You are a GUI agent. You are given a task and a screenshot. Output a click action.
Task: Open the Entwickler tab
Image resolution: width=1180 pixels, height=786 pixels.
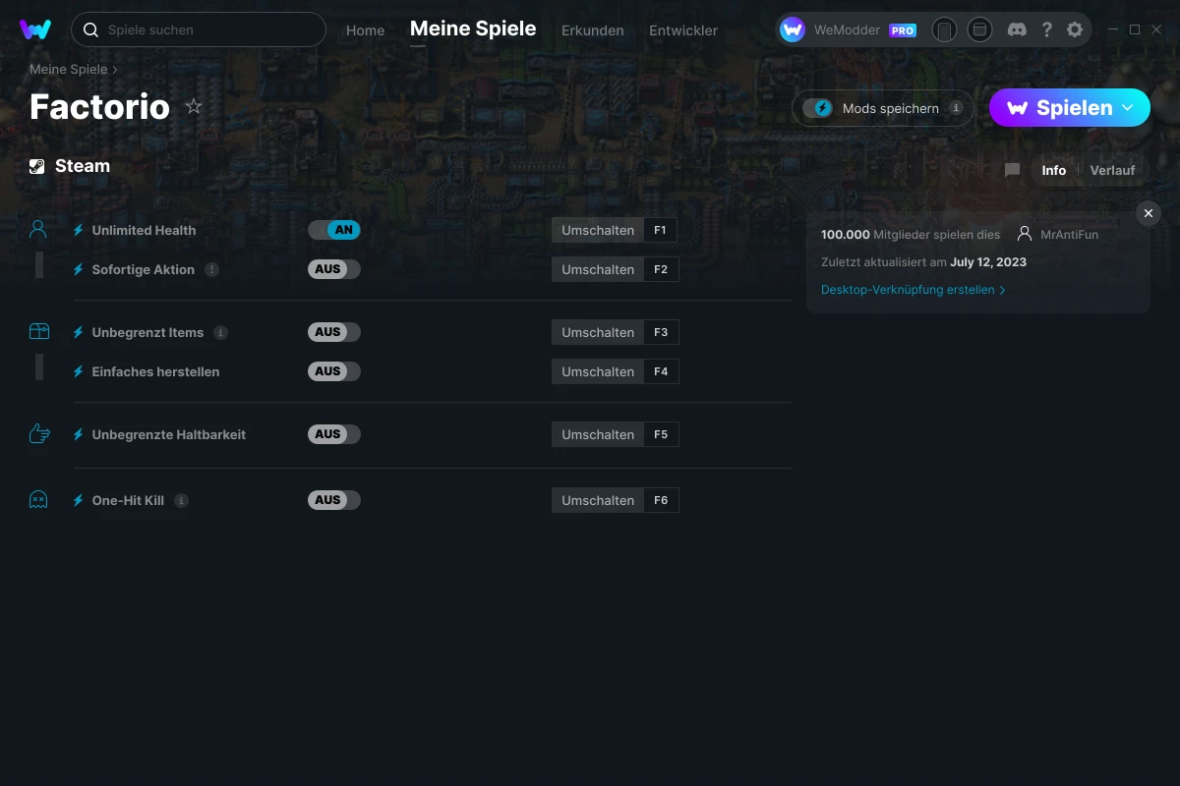[683, 30]
